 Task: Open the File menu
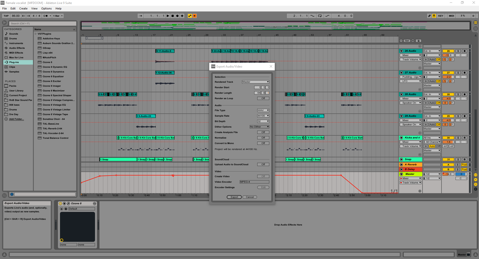[x=4, y=8]
